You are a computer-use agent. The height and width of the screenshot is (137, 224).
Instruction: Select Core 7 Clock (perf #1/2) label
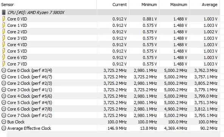coord(30,115)
